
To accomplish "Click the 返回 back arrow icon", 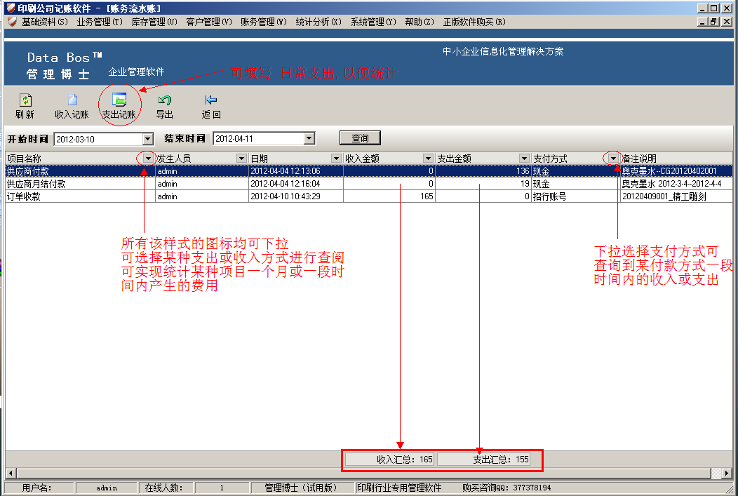I will [211, 101].
